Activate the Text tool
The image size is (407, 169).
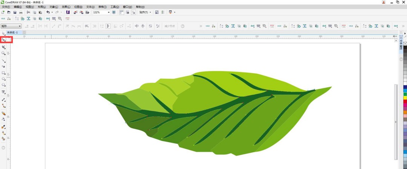pyautogui.click(x=4, y=92)
